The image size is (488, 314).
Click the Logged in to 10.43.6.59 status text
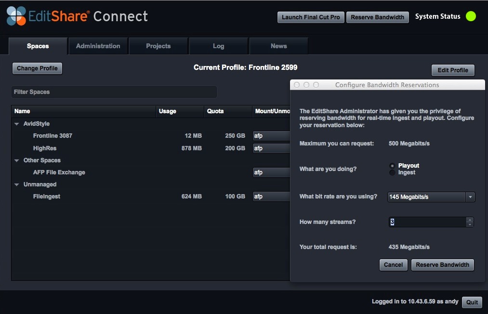(x=415, y=301)
